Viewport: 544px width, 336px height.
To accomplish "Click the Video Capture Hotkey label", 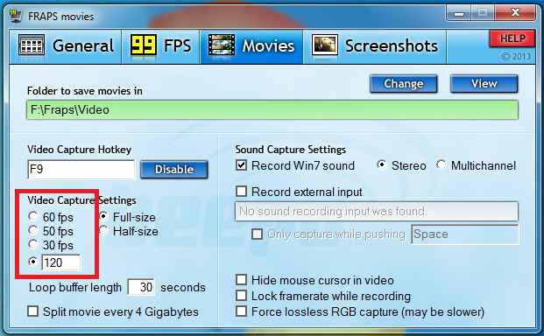I will click(x=79, y=150).
